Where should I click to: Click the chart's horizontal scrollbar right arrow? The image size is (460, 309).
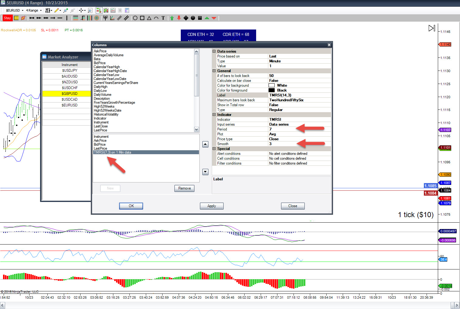(x=456, y=305)
